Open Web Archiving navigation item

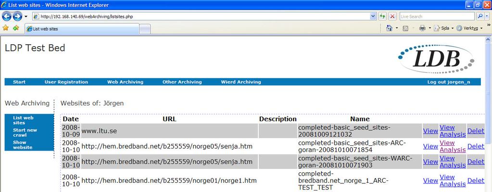click(x=125, y=82)
